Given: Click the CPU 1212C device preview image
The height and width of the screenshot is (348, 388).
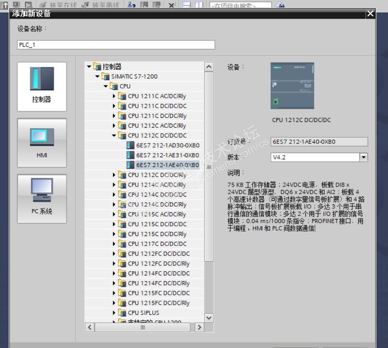Looking at the screenshot, I should pos(292,85).
